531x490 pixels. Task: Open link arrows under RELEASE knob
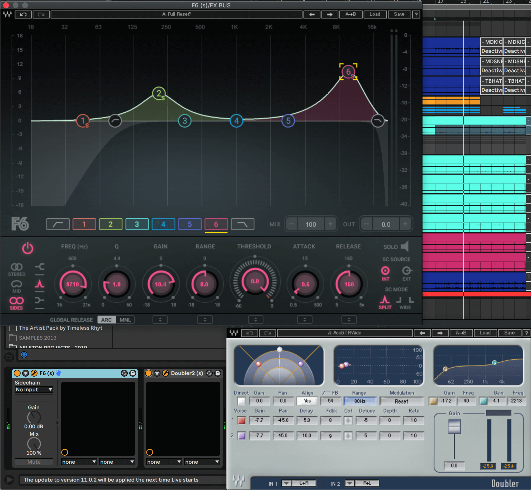tap(349, 320)
